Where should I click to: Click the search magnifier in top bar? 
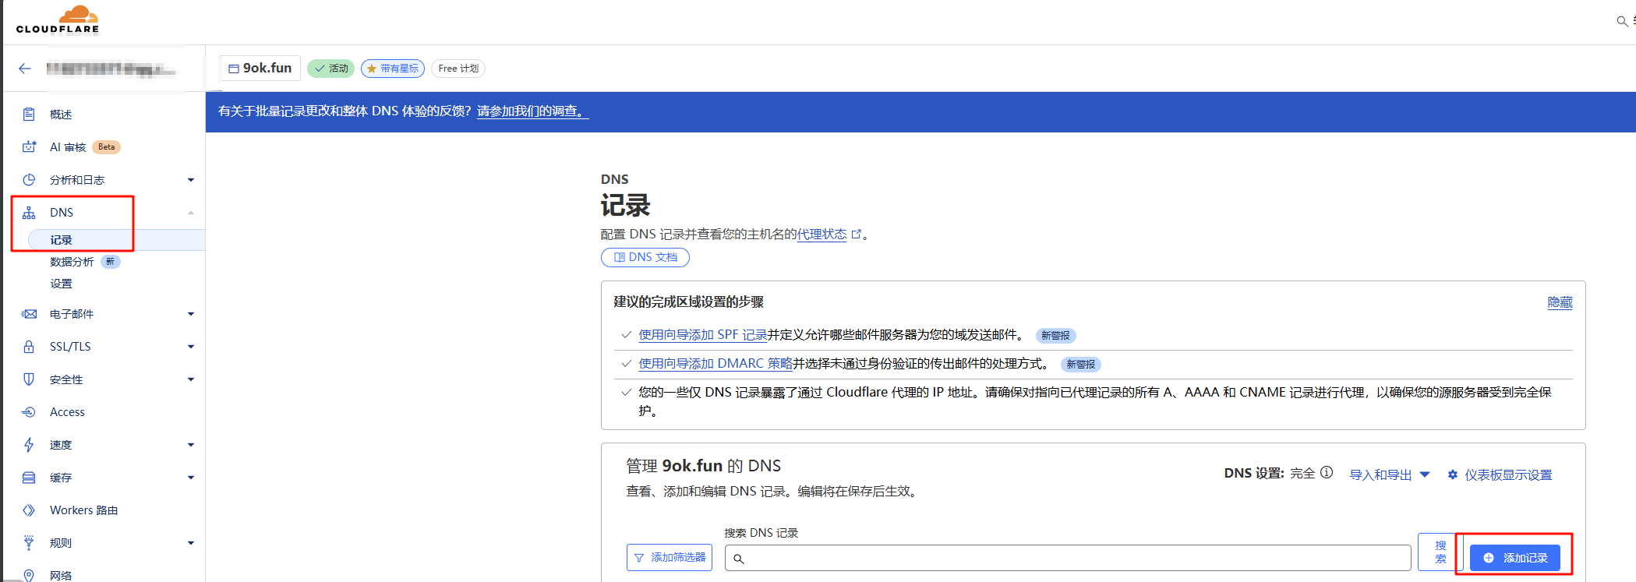coord(1622,21)
